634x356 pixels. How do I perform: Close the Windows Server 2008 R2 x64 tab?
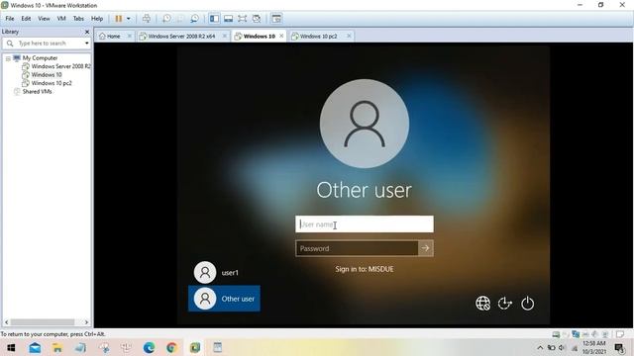[225, 37]
